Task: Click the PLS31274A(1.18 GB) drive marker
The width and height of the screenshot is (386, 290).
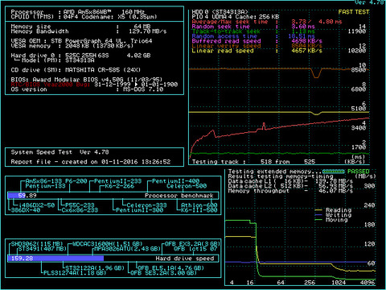Action: click(75, 273)
